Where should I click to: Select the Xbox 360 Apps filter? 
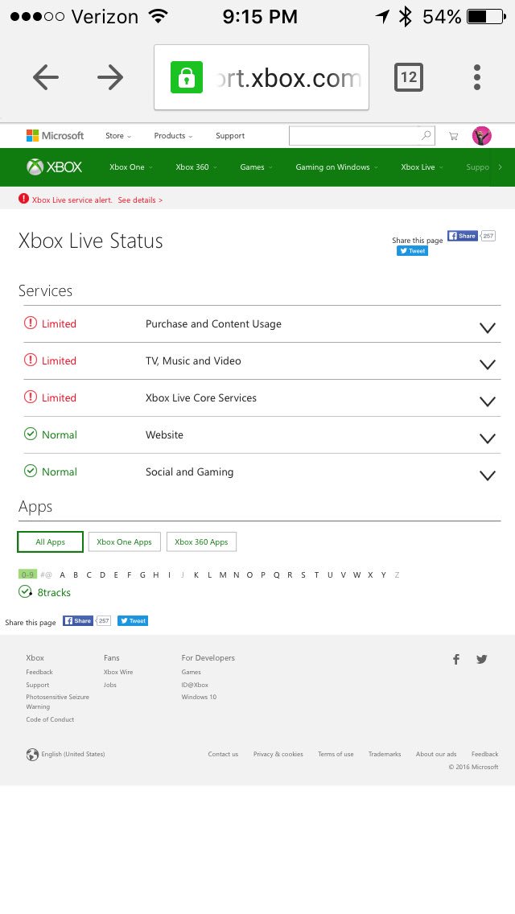pyautogui.click(x=201, y=541)
